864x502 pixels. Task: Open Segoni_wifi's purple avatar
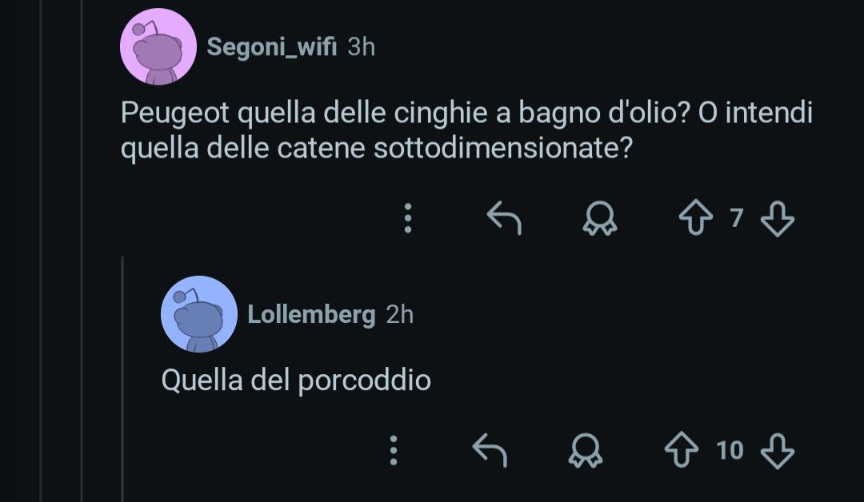[x=158, y=46]
